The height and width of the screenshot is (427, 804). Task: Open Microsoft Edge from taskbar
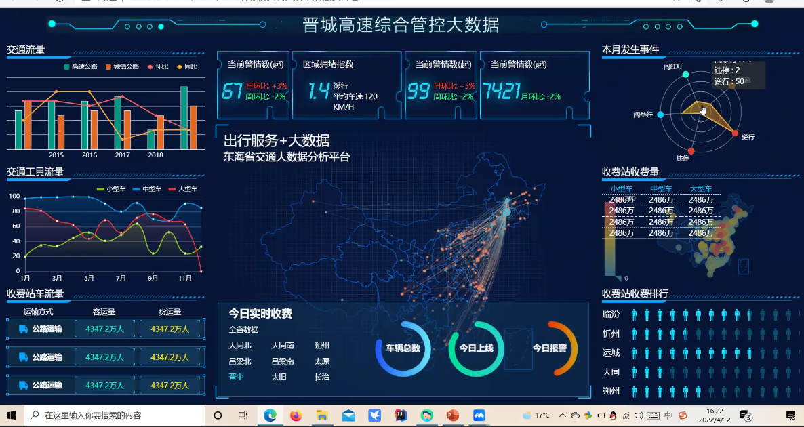[270, 415]
